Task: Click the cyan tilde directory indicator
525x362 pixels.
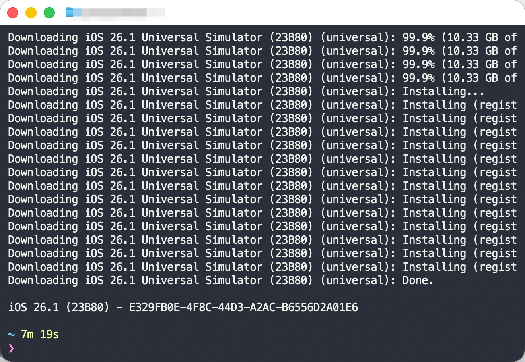Action: (11, 335)
